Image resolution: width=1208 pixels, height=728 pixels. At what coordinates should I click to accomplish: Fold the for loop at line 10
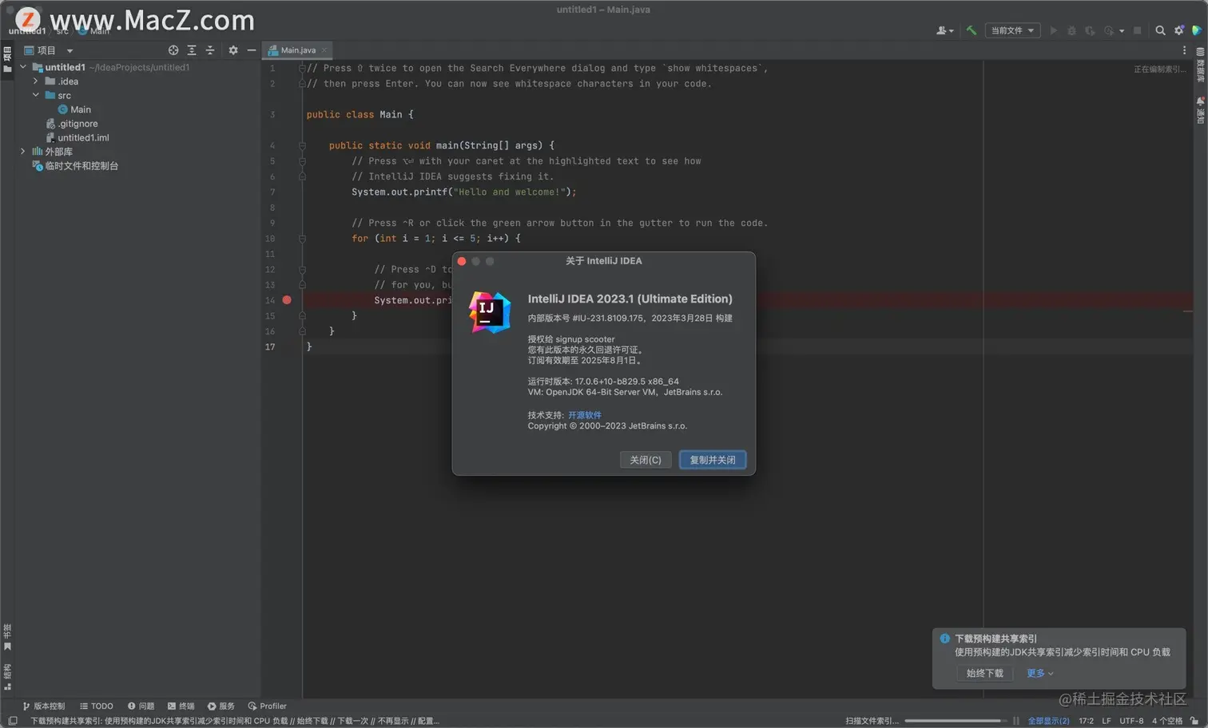click(x=303, y=239)
